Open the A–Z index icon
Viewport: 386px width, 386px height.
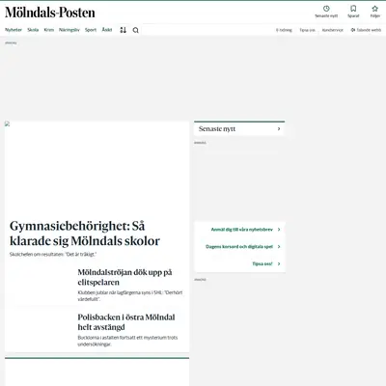point(123,30)
